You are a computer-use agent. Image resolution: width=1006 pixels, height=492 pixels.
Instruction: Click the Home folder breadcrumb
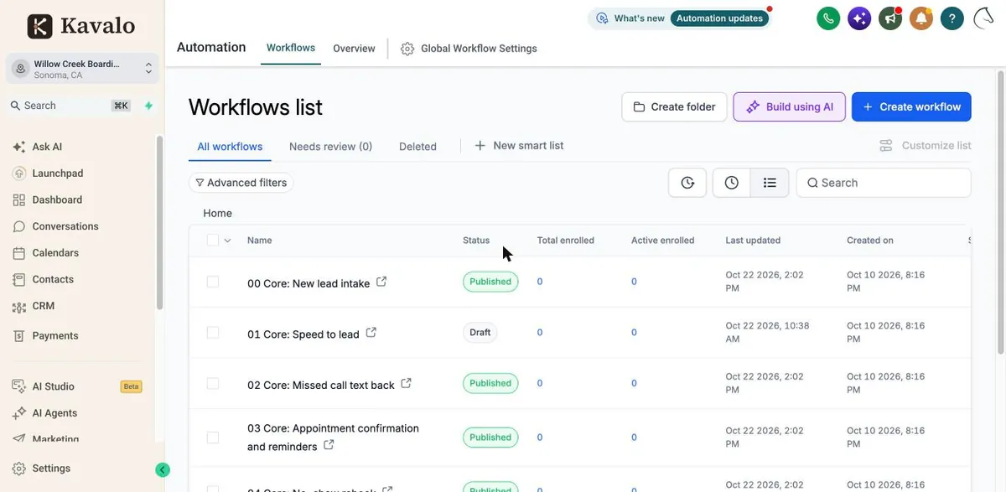pyautogui.click(x=217, y=213)
